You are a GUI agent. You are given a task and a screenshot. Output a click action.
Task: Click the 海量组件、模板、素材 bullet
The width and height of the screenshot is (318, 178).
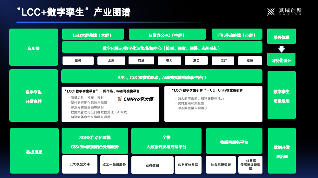[x=86, y=97]
